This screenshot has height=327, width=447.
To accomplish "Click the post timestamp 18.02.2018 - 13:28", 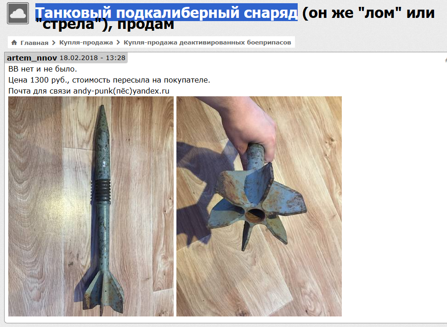I will pyautogui.click(x=92, y=58).
